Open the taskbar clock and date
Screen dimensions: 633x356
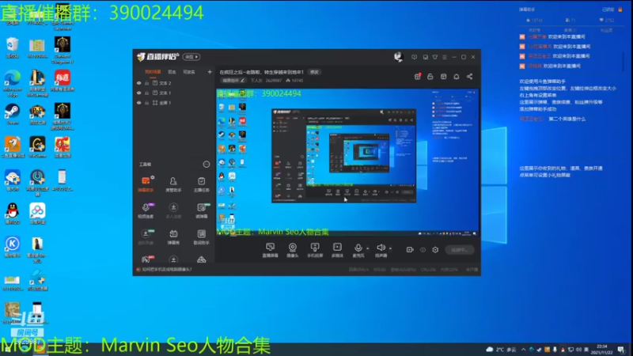point(602,350)
